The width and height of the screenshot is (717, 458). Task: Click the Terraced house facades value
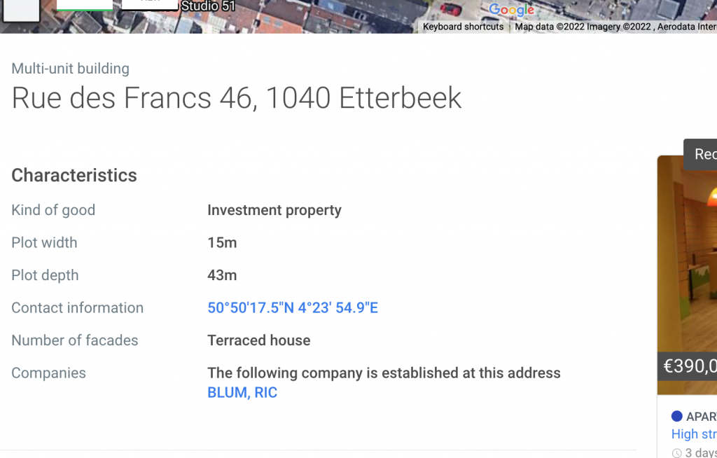259,340
